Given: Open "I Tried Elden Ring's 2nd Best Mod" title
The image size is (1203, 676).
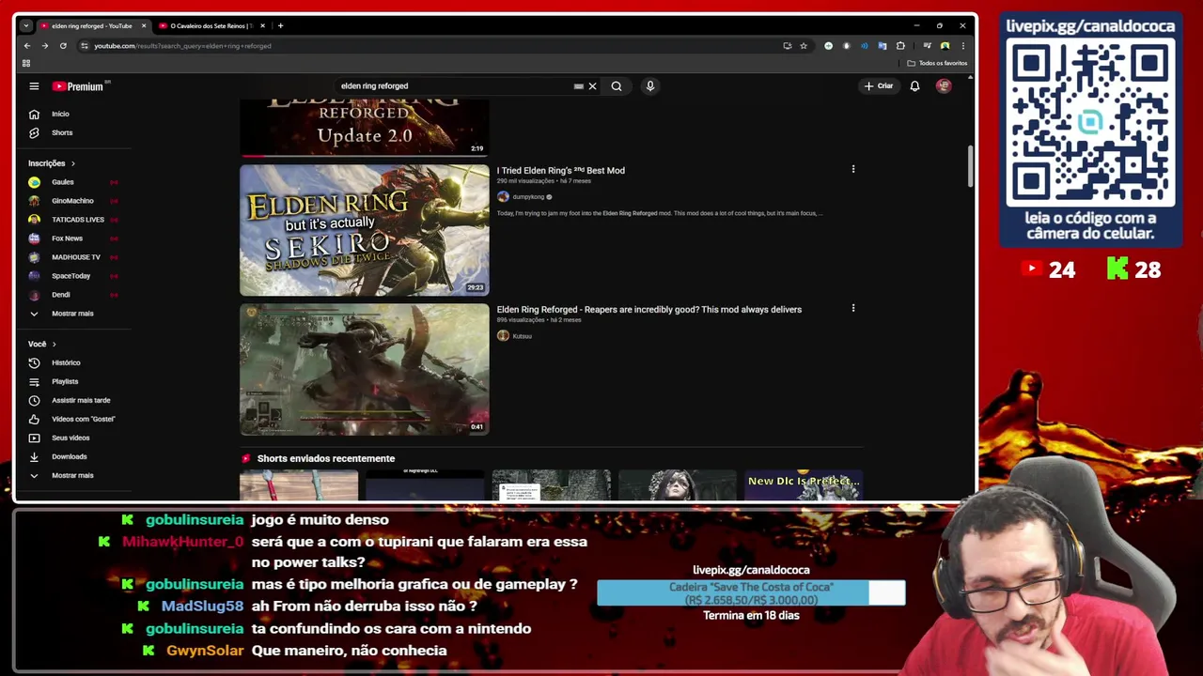Looking at the screenshot, I should [560, 171].
